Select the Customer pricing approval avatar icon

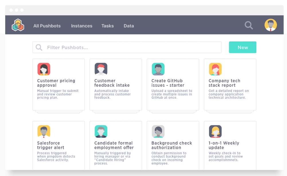44,69
